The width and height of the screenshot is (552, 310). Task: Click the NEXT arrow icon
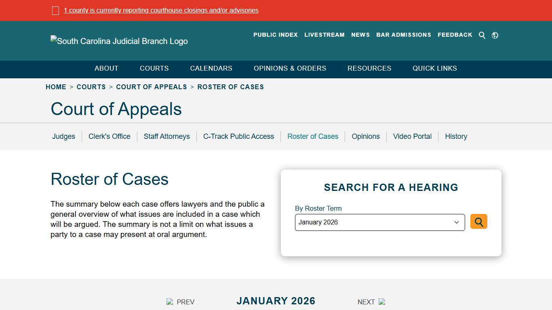tap(381, 302)
